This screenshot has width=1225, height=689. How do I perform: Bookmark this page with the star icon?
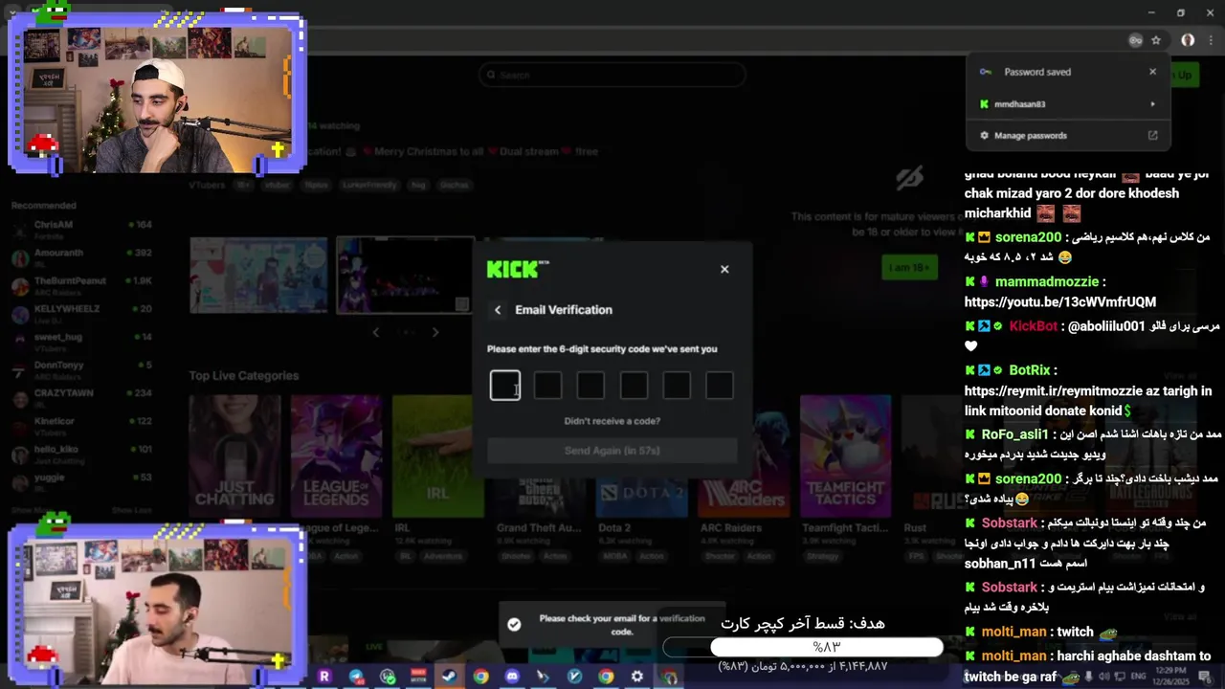(1156, 40)
